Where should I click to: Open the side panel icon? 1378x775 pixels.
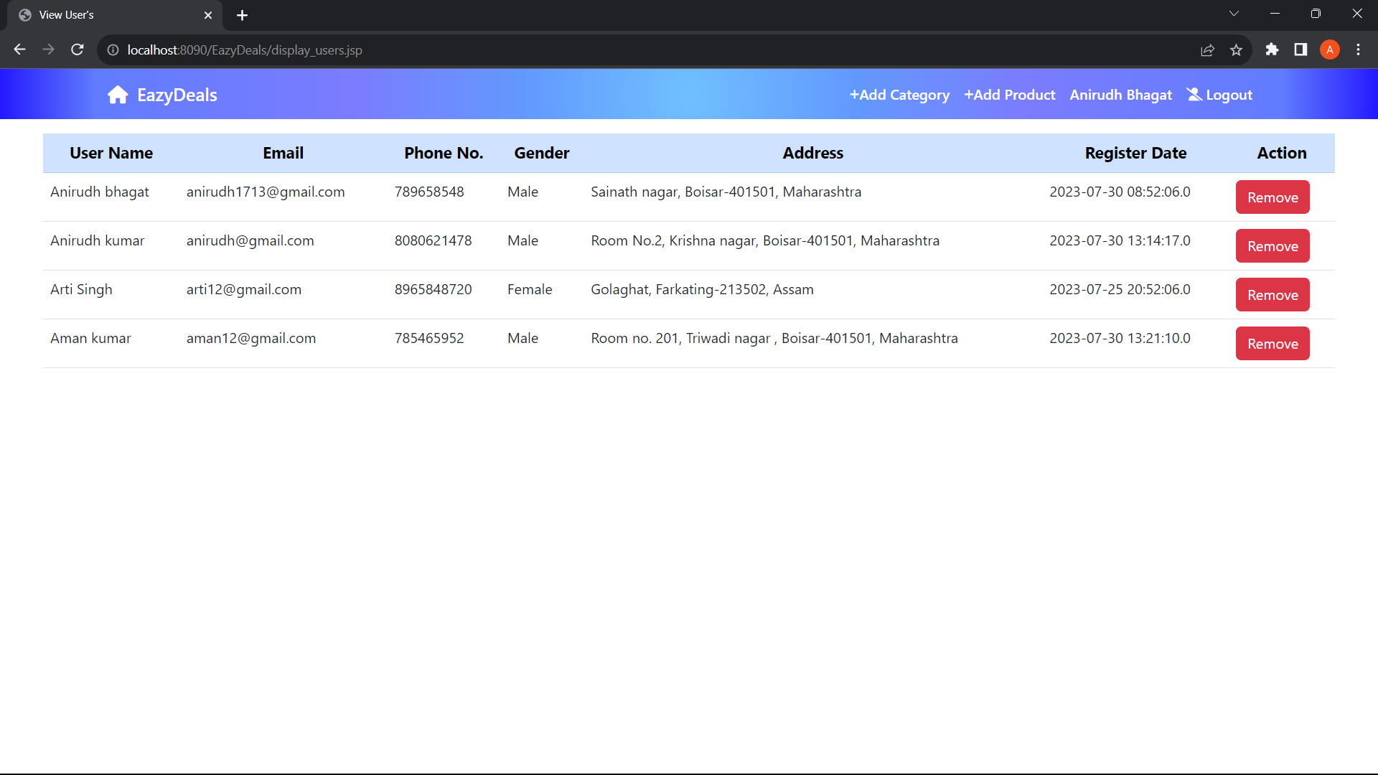coord(1300,50)
